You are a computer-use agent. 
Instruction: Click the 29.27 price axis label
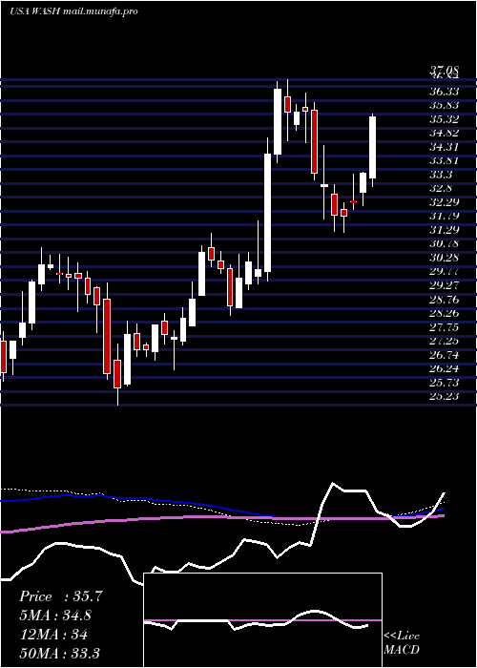tap(445, 285)
